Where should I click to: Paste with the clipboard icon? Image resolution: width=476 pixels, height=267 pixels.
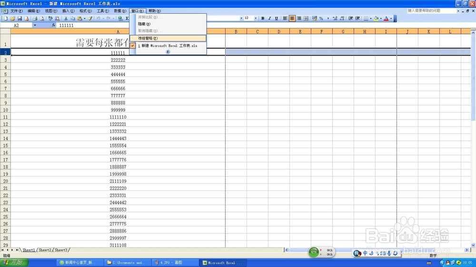click(x=79, y=19)
